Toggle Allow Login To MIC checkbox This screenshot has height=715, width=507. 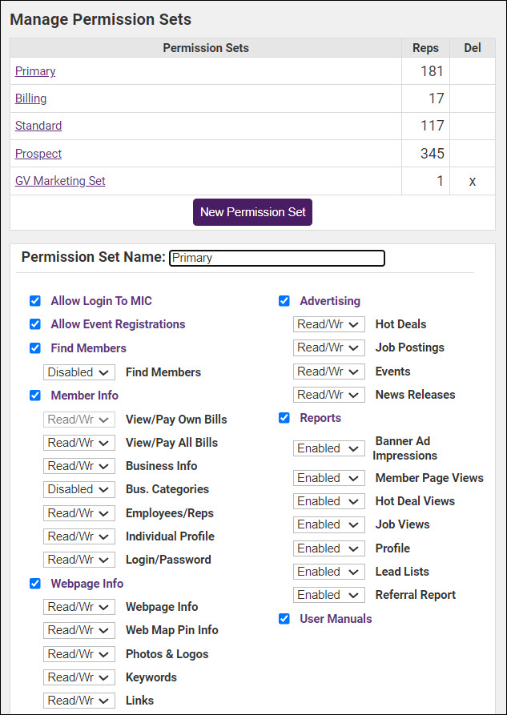coord(35,301)
